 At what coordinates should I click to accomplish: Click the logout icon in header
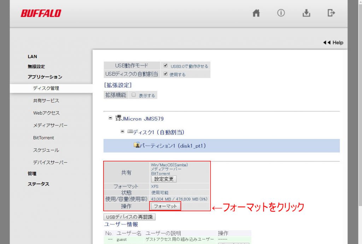click(331, 13)
